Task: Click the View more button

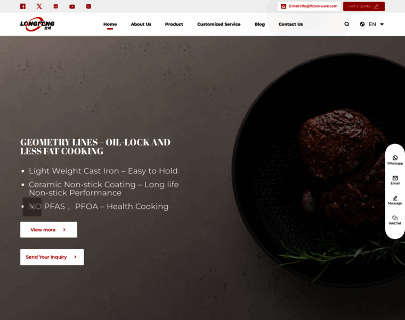Action: (48, 229)
